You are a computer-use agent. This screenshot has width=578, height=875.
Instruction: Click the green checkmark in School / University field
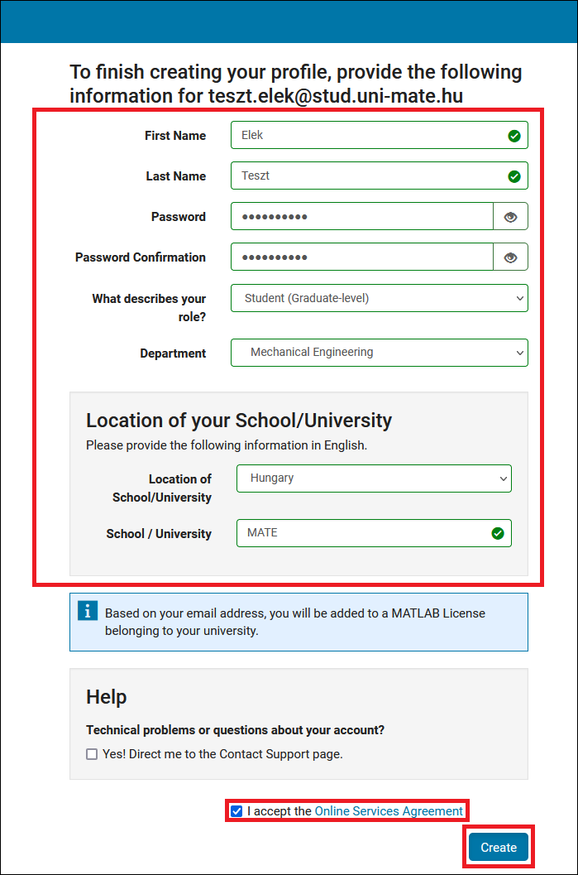(498, 533)
